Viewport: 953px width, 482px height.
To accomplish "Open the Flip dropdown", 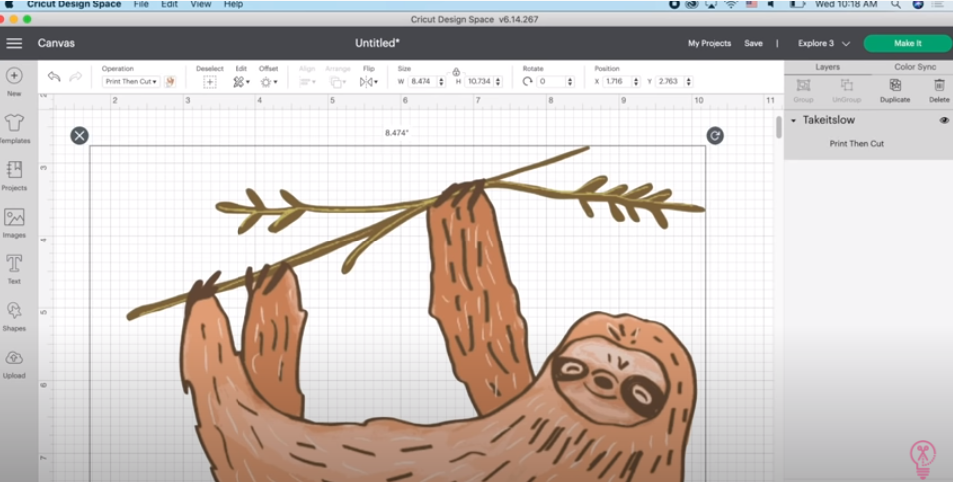I will pos(369,82).
